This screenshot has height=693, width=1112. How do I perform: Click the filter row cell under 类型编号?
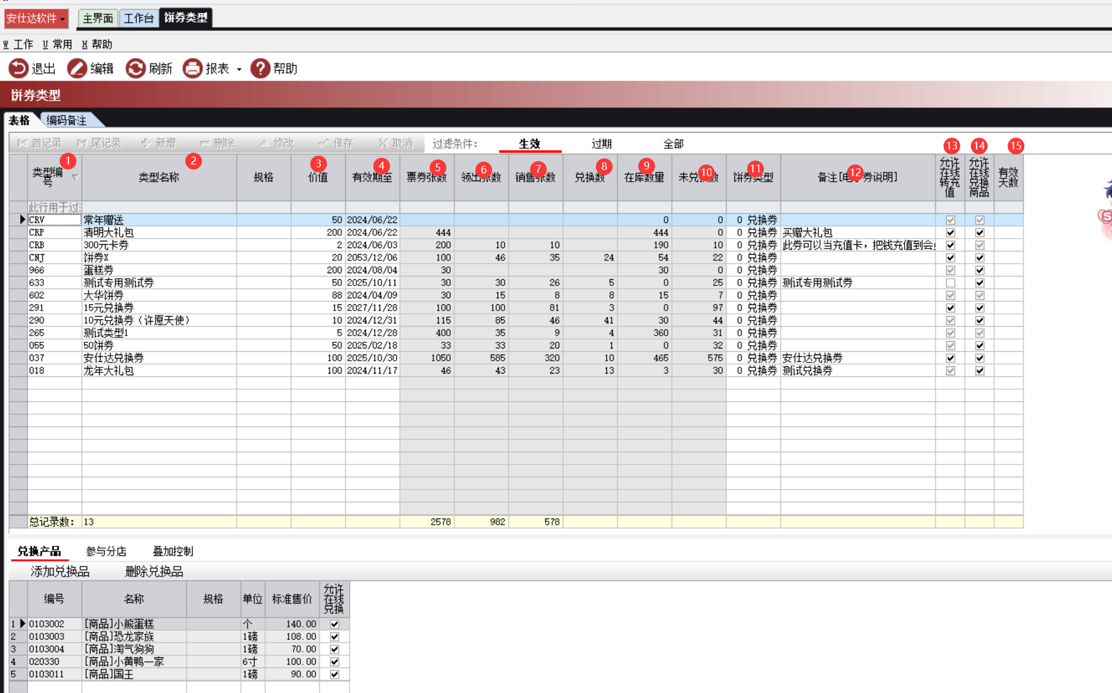pos(54,207)
